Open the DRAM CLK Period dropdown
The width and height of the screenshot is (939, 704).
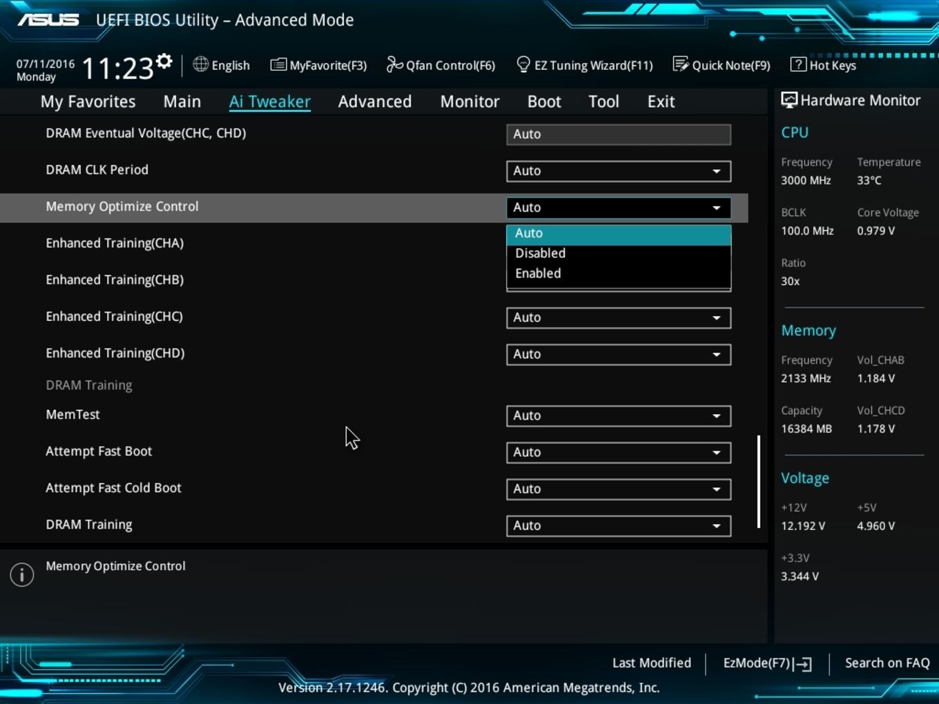click(x=619, y=171)
